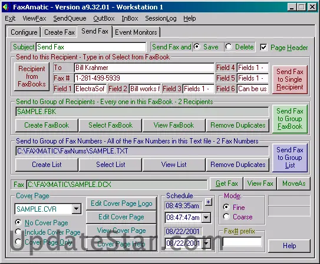The image size is (320, 264).
Task: Click the C:\FAXMATIC\FaxNums\SAMPLE.TXT path field
Action: coord(142,151)
